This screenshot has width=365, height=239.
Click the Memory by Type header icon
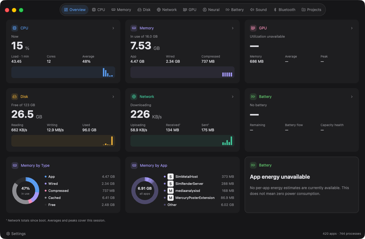point(15,166)
